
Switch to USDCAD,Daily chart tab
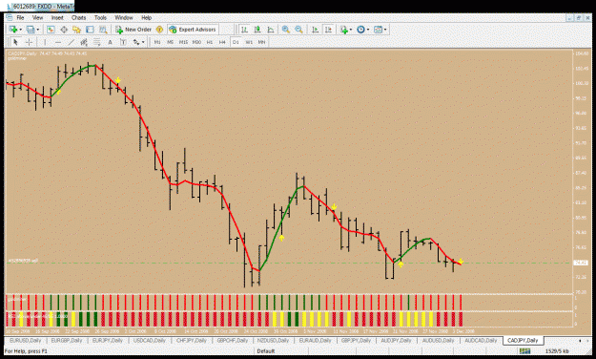pos(150,340)
